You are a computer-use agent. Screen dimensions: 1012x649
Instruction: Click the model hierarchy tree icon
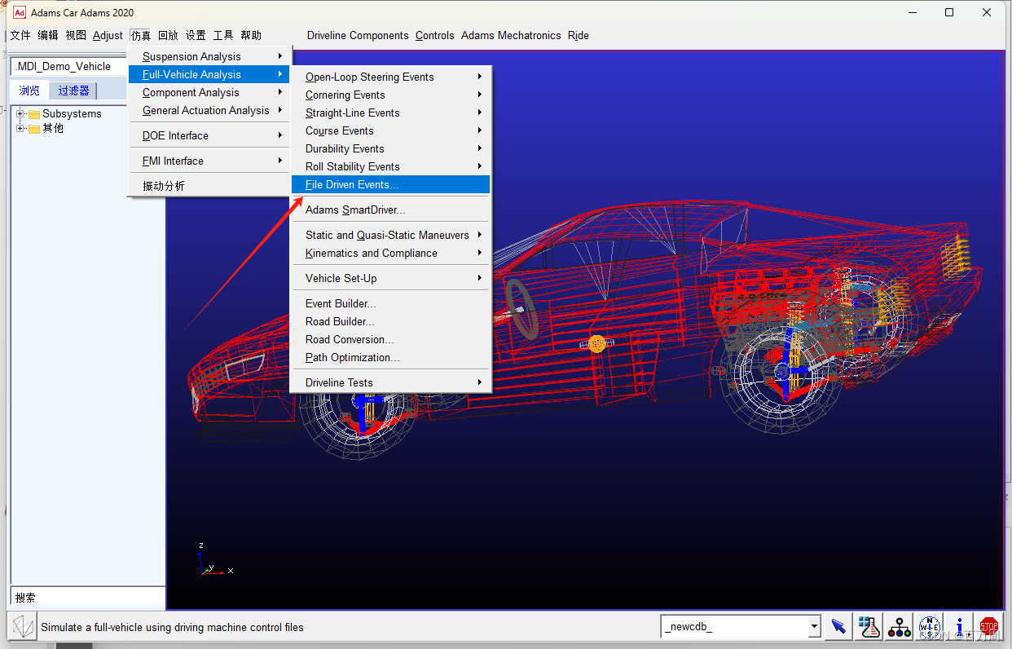[900, 627]
